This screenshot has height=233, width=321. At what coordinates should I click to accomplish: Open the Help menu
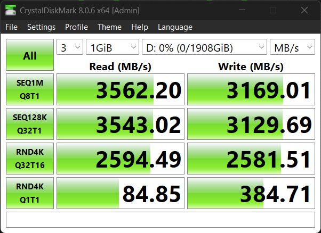pyautogui.click(x=140, y=27)
